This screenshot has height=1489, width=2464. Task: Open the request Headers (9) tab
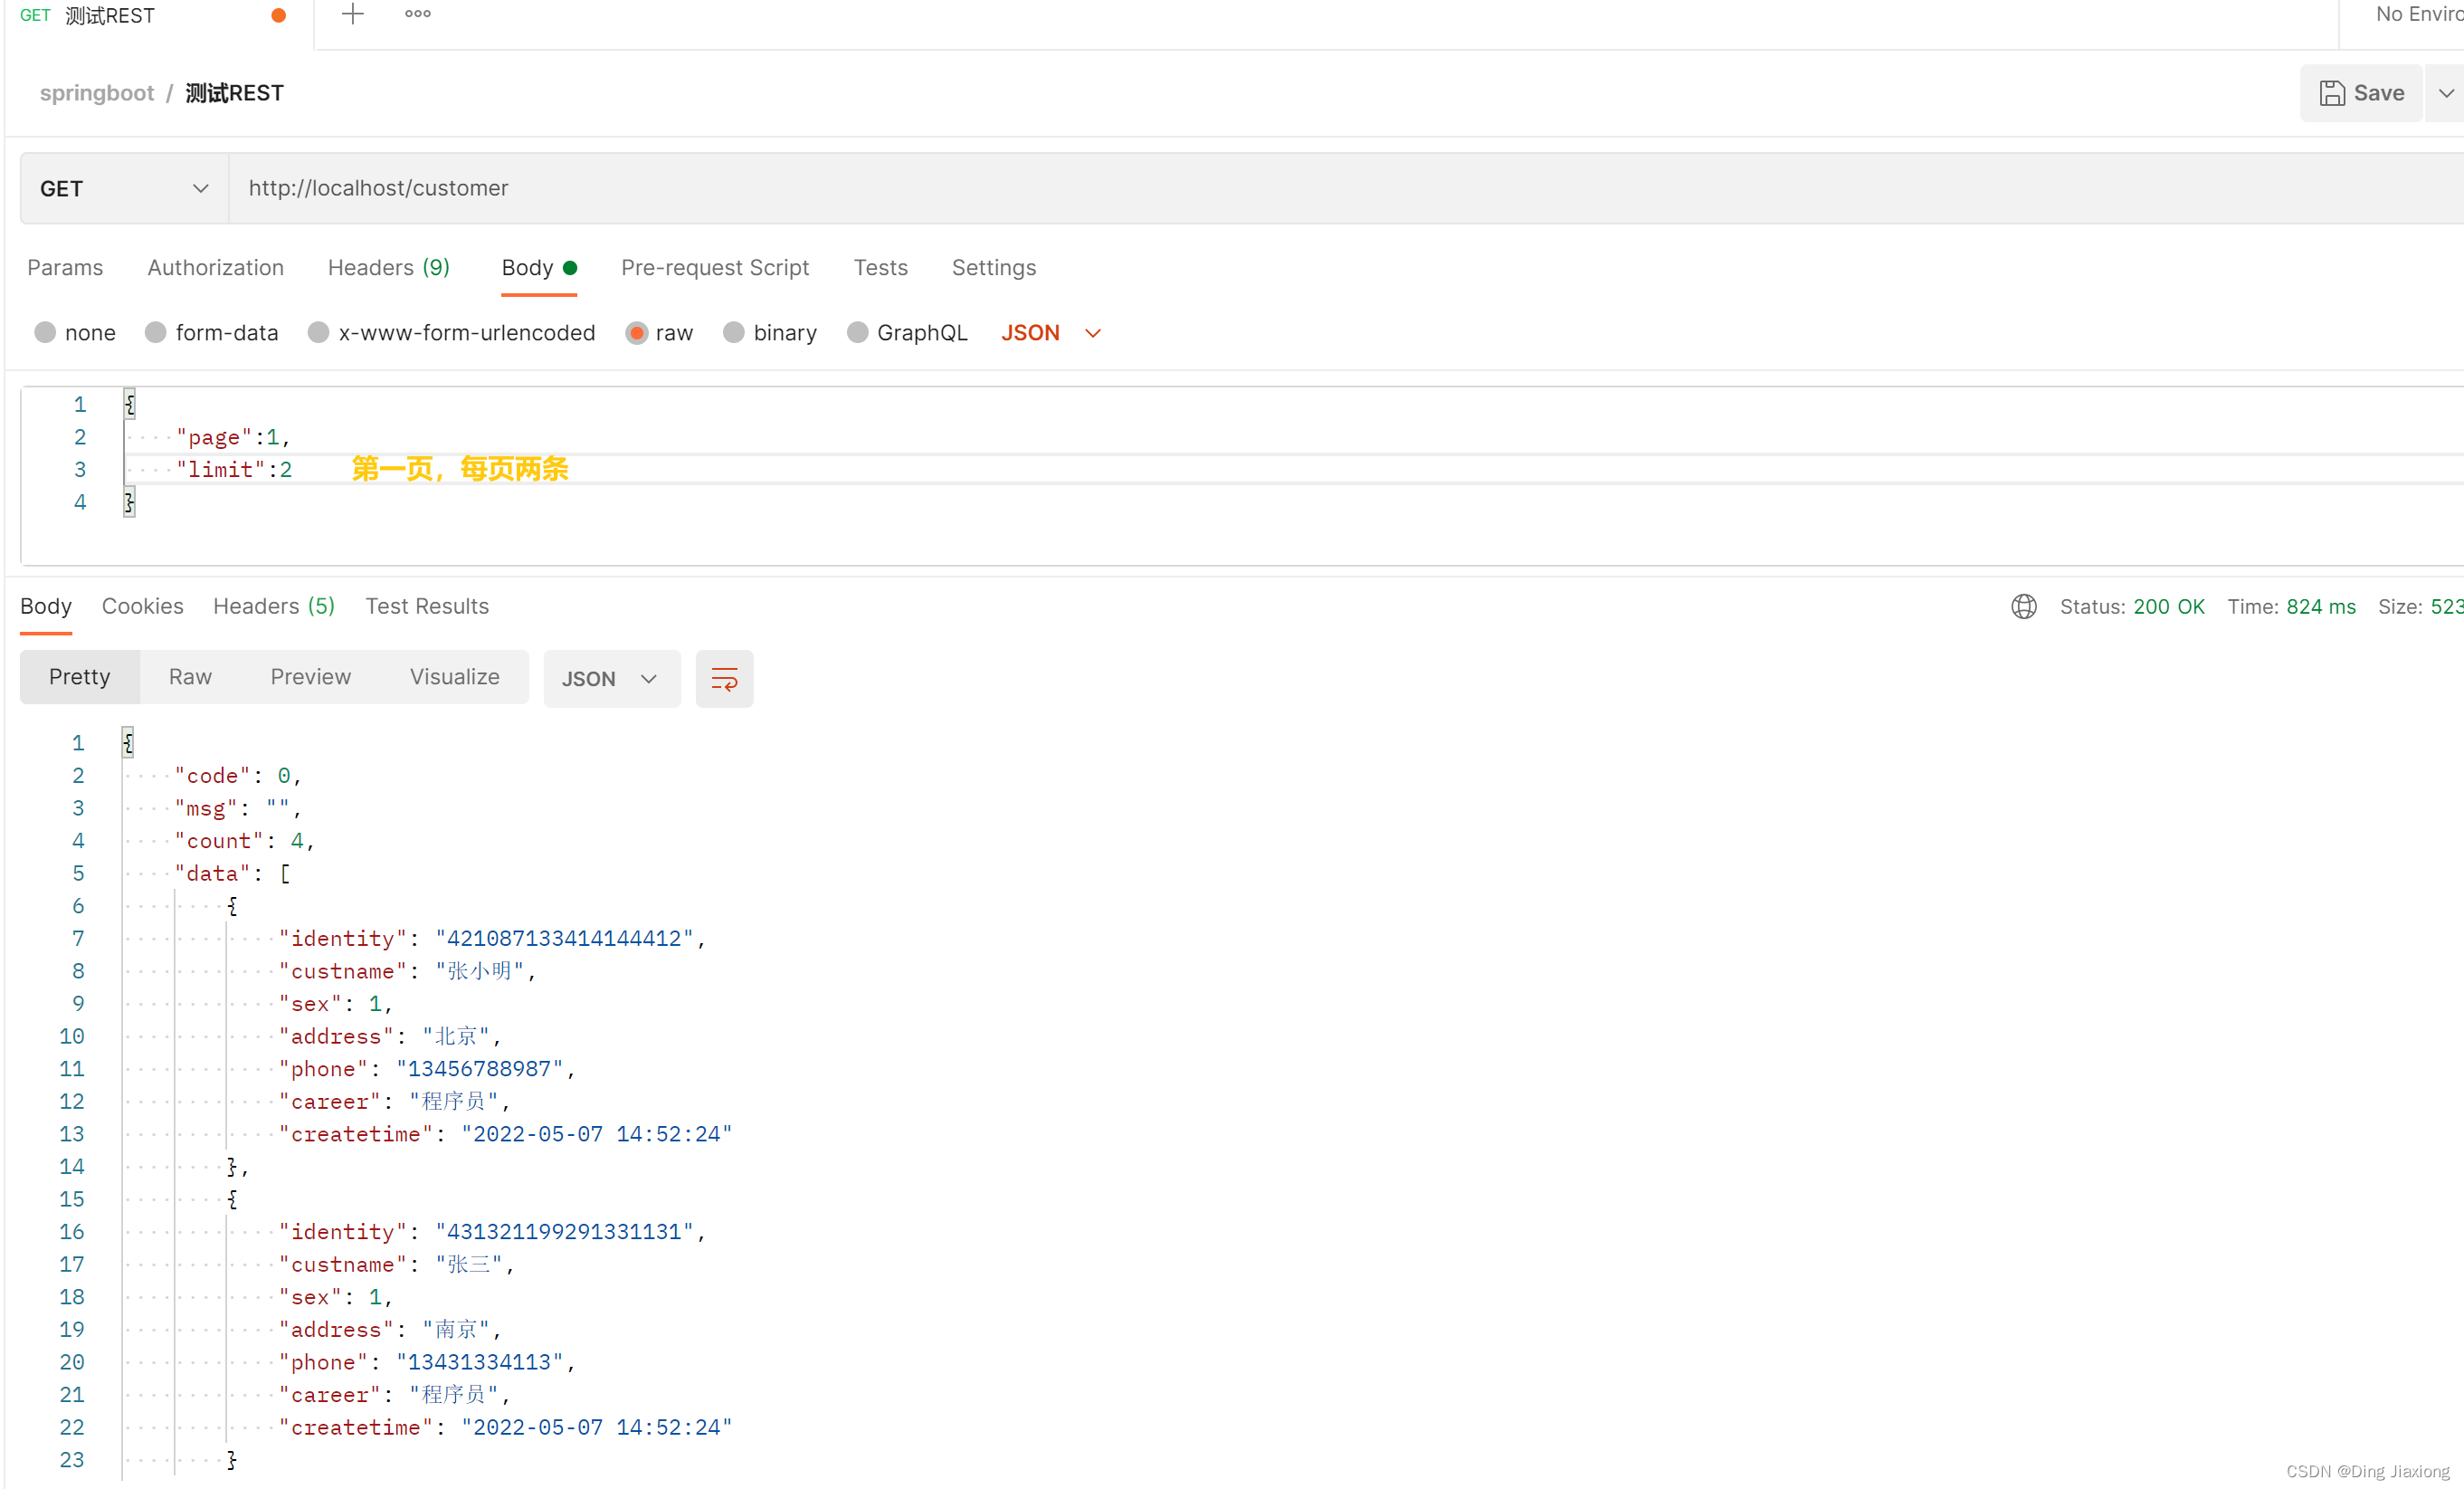(x=388, y=267)
